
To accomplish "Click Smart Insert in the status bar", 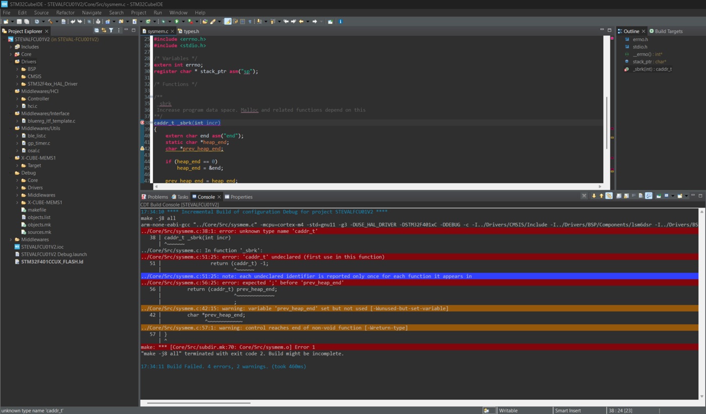I will pos(567,410).
